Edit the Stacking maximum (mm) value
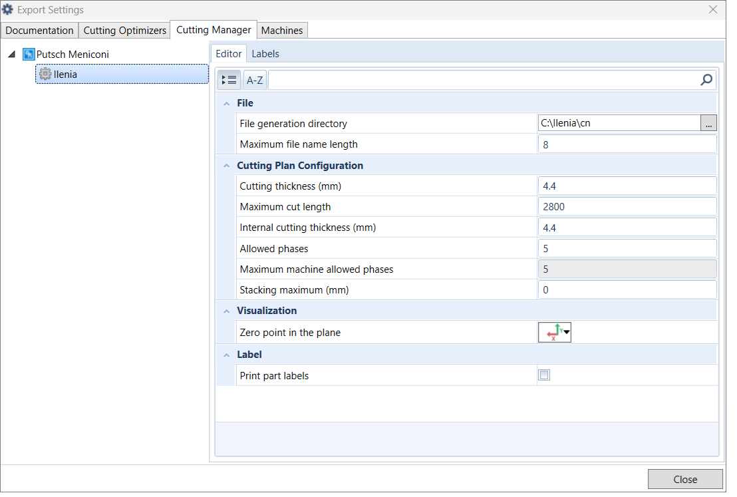Screen dimensions: 737x497 pyautogui.click(x=627, y=290)
